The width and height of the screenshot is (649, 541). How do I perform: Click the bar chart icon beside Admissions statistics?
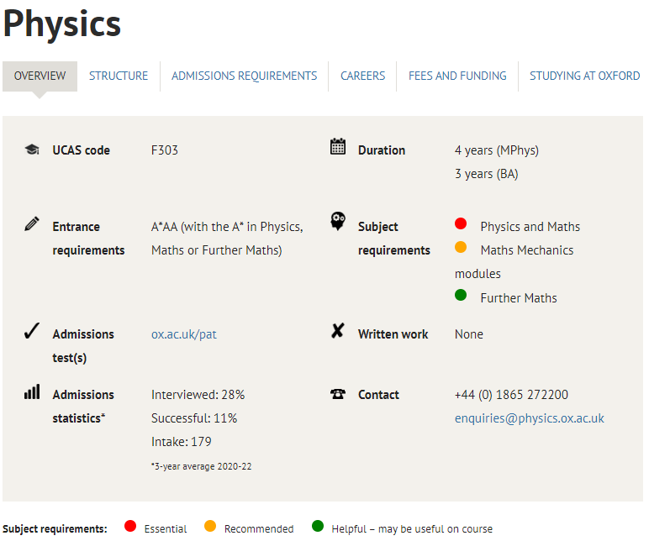click(32, 391)
